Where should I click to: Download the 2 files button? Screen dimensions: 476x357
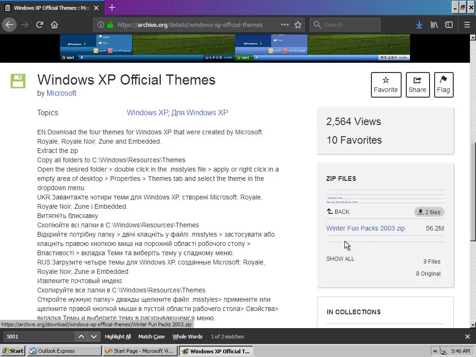[x=429, y=212]
